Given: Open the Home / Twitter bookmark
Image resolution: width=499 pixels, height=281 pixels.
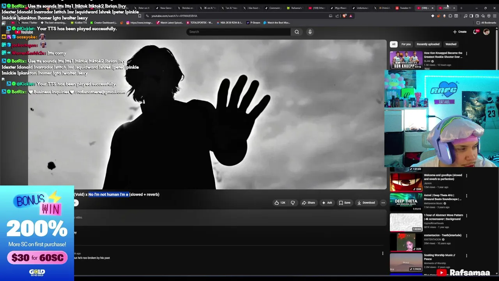Looking at the screenshot, I should click(27, 23).
